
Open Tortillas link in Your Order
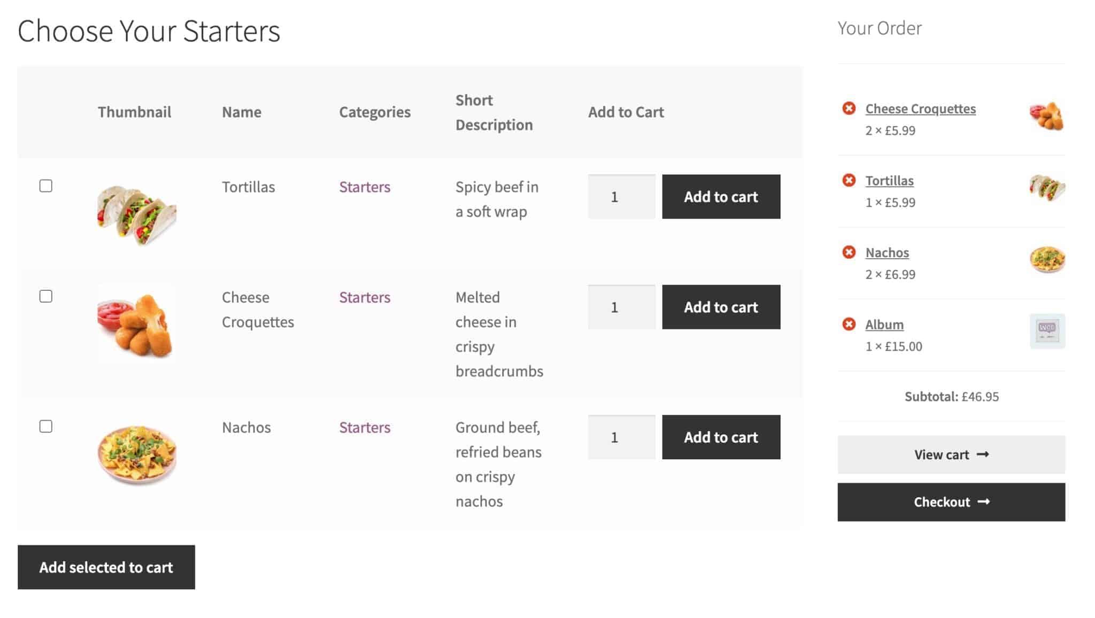tap(889, 181)
